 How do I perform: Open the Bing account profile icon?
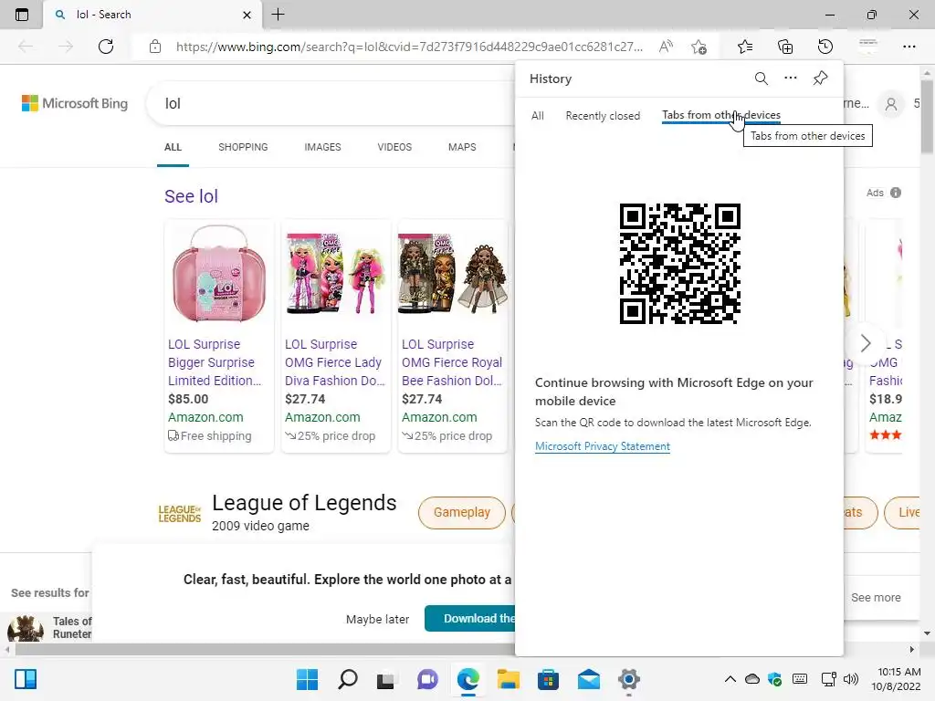(891, 104)
